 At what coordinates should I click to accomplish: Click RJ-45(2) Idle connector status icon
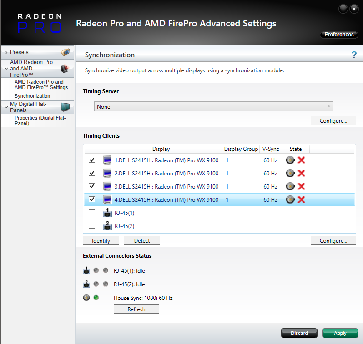click(86, 284)
